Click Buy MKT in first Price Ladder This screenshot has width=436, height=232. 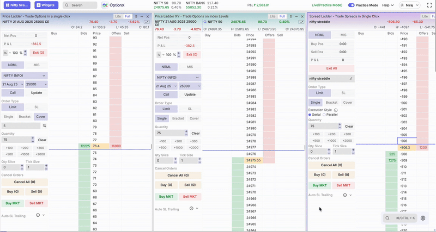(x=12, y=203)
